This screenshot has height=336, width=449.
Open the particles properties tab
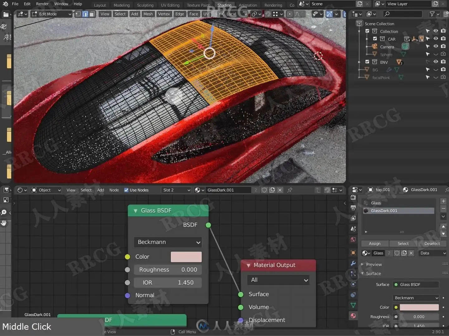point(353,274)
